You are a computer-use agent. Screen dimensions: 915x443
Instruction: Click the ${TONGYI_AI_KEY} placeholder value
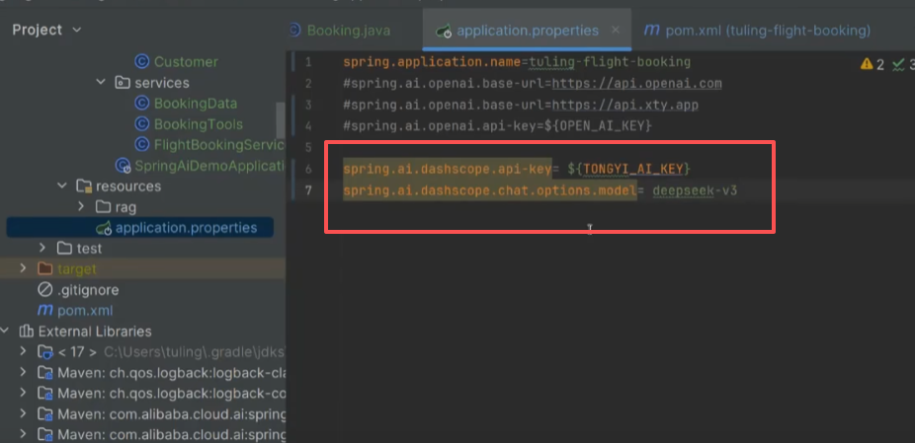(628, 169)
